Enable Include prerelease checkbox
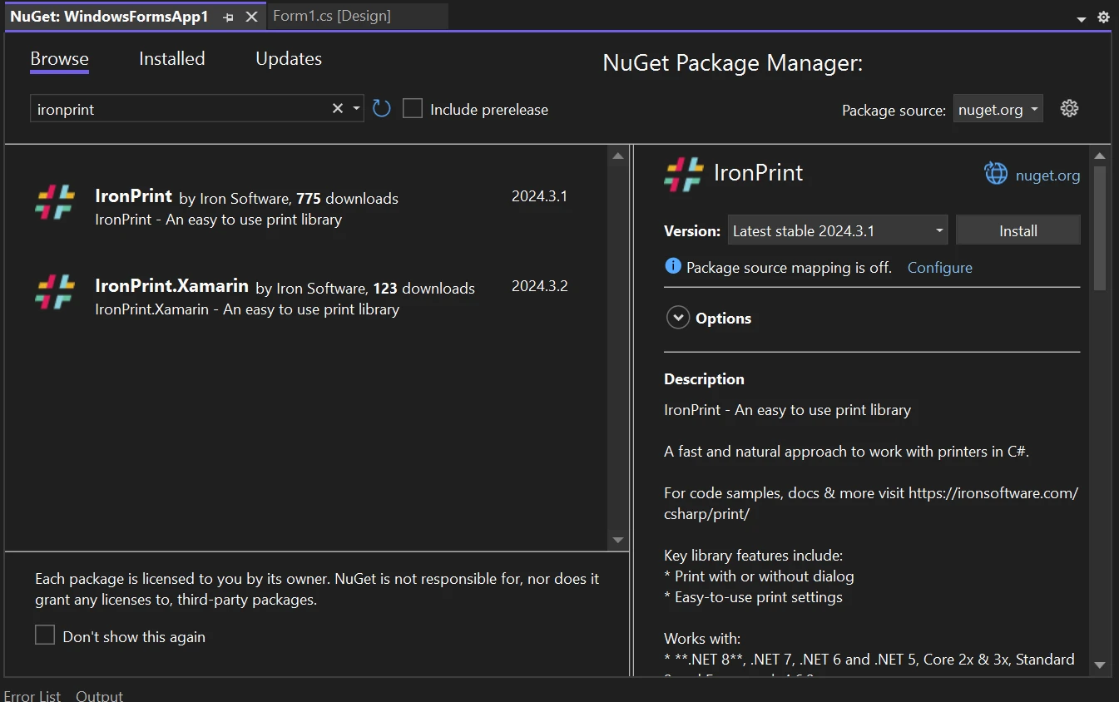The height and width of the screenshot is (702, 1119). click(413, 109)
